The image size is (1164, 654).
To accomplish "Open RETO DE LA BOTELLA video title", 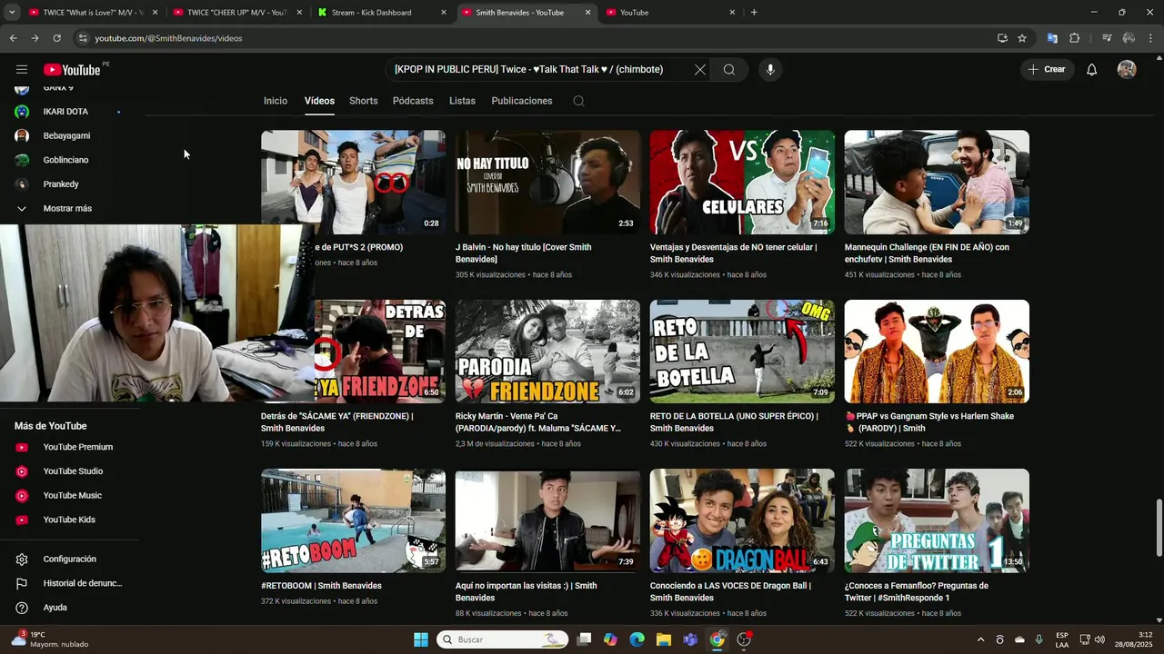I will (734, 422).
